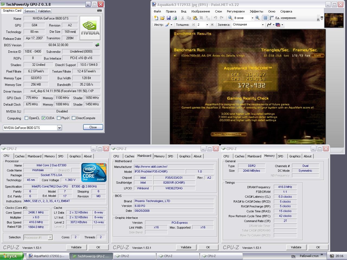This screenshot has width=347, height=260.
Task: Click the Crop to selection icon
Action: click(201, 18)
